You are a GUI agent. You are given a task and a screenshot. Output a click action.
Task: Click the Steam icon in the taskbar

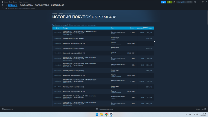tap(111, 115)
